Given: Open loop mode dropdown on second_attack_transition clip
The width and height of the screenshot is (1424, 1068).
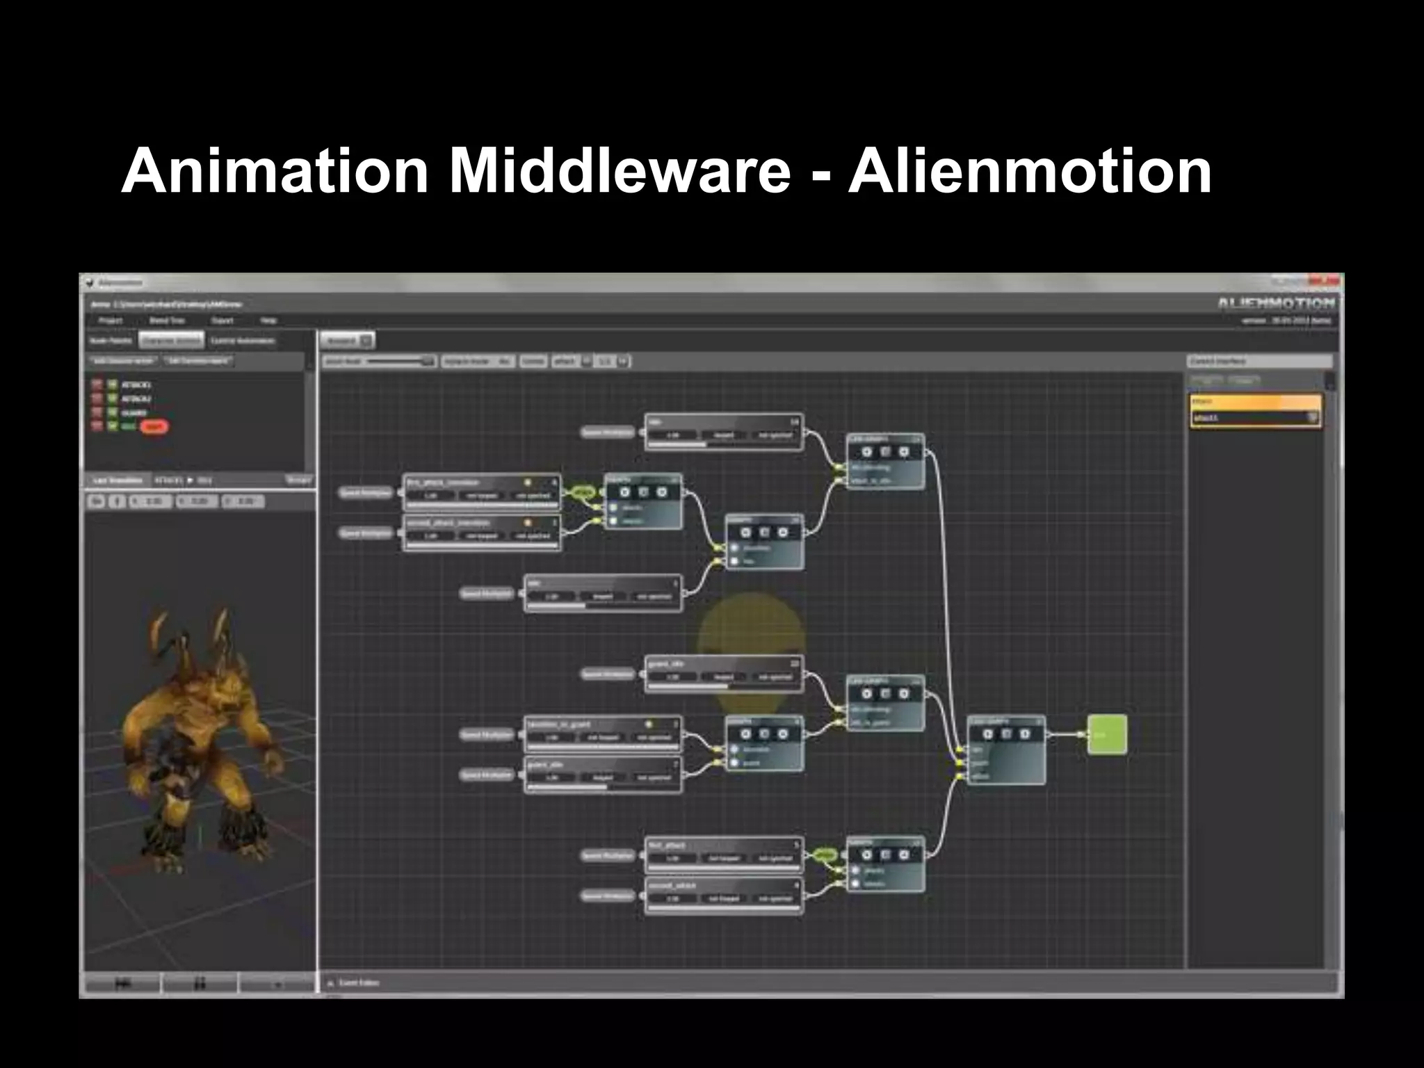Looking at the screenshot, I should pos(482,536).
